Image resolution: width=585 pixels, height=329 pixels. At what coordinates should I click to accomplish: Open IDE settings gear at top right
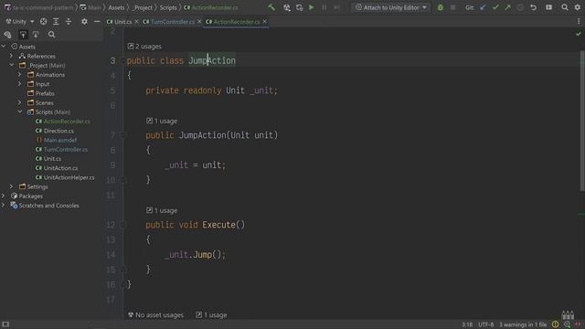point(577,7)
